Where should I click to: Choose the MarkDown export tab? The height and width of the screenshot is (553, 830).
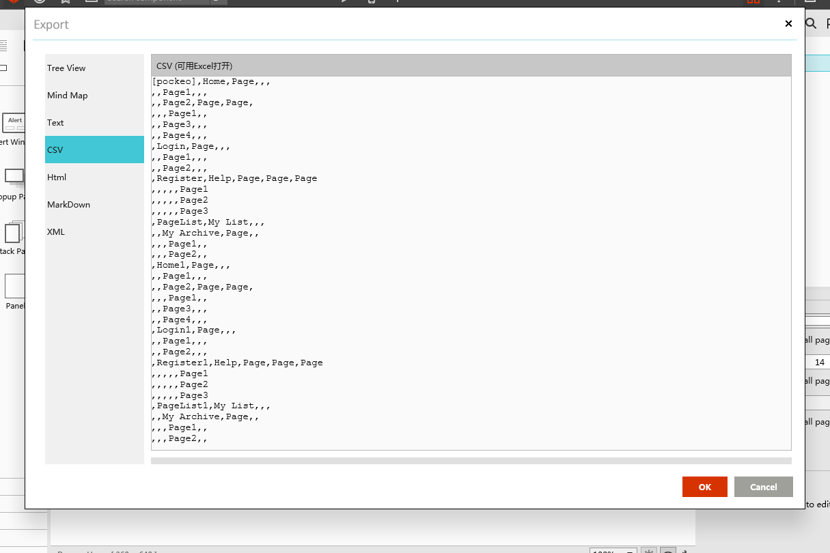(94, 204)
